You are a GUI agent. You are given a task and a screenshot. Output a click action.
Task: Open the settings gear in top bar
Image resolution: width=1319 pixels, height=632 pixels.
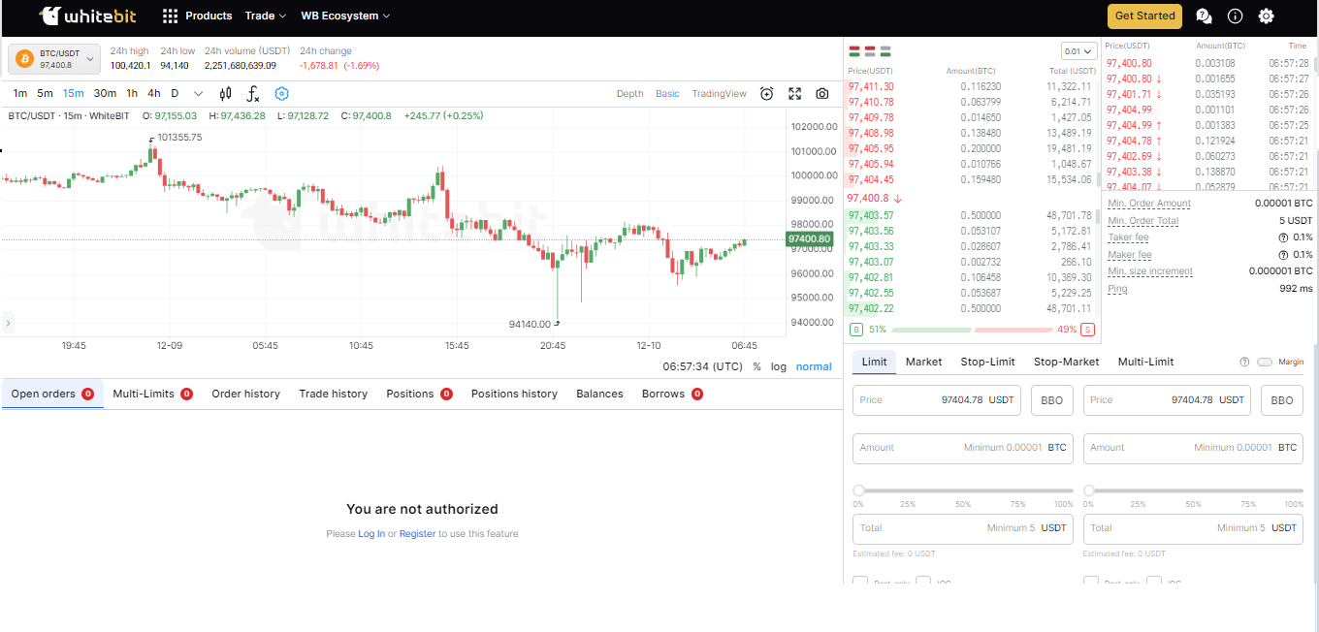(1266, 16)
